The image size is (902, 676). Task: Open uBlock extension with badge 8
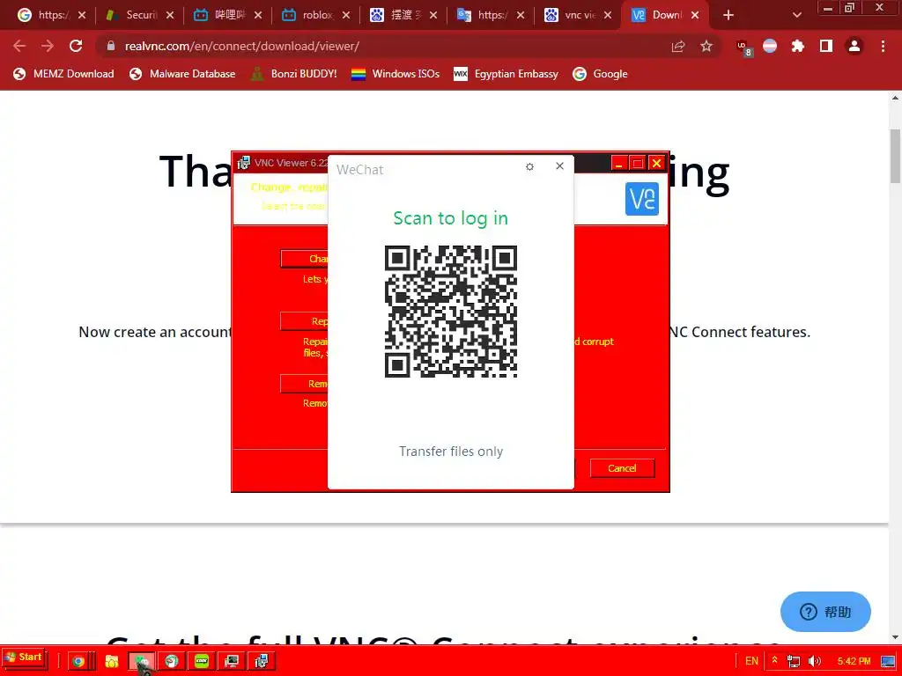click(x=743, y=48)
